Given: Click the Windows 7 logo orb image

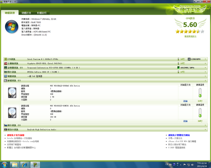Looking at the screenshot, I should pyautogui.click(x=12, y=27).
